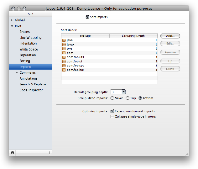
Task: Open help via the question mark icon
Action: click(x=13, y=153)
